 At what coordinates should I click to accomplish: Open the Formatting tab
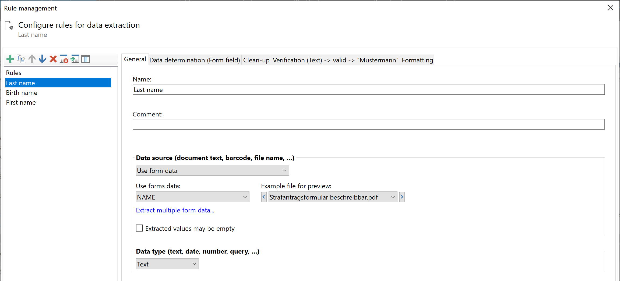click(x=417, y=60)
